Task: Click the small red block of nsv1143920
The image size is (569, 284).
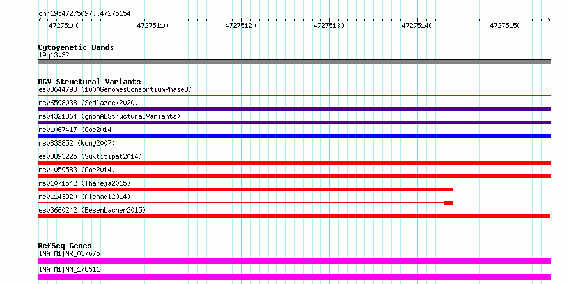Action: tap(449, 203)
